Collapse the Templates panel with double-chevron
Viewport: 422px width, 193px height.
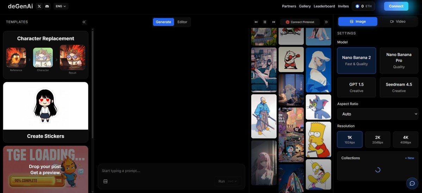coord(84,22)
